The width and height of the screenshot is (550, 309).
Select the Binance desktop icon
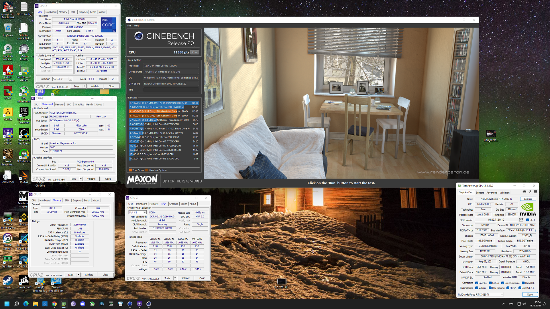point(24,219)
